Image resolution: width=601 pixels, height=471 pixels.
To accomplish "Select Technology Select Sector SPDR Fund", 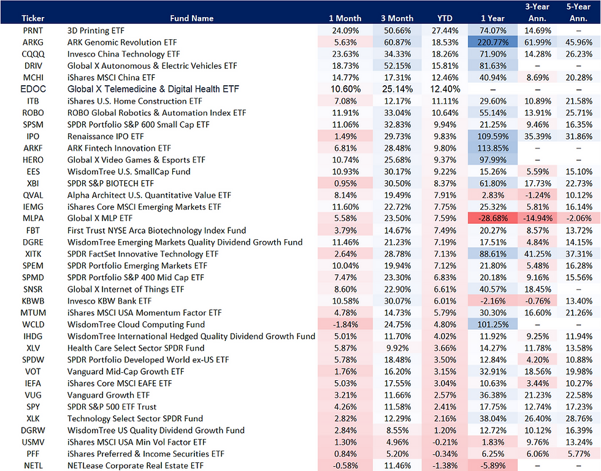I will 135,418.
